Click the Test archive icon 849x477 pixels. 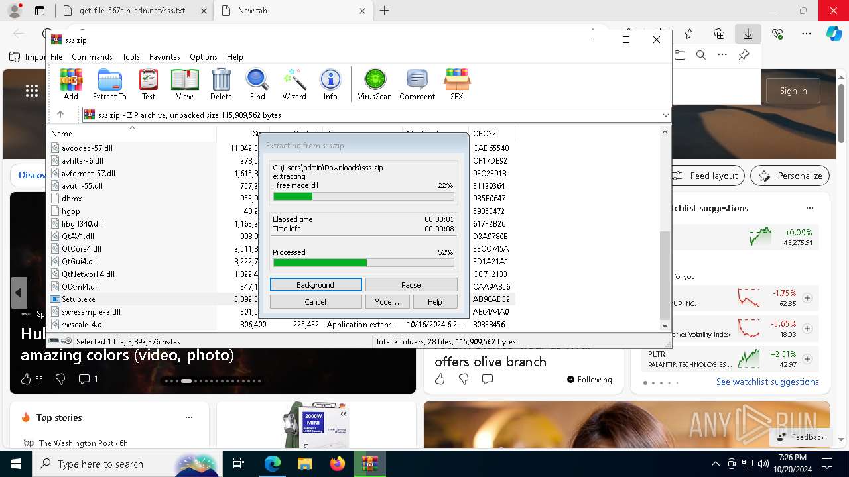click(149, 84)
